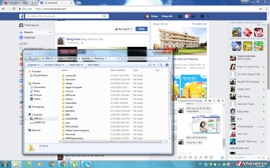Image resolution: width=270 pixels, height=168 pixels.
Task: Click the voice call phone icon in chat
Action: (214, 101)
